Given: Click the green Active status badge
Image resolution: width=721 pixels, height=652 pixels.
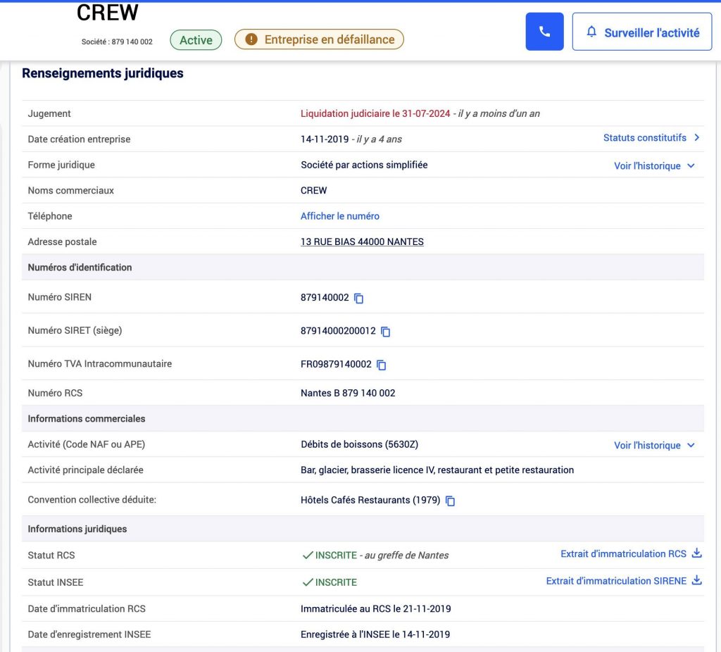Looking at the screenshot, I should [196, 40].
